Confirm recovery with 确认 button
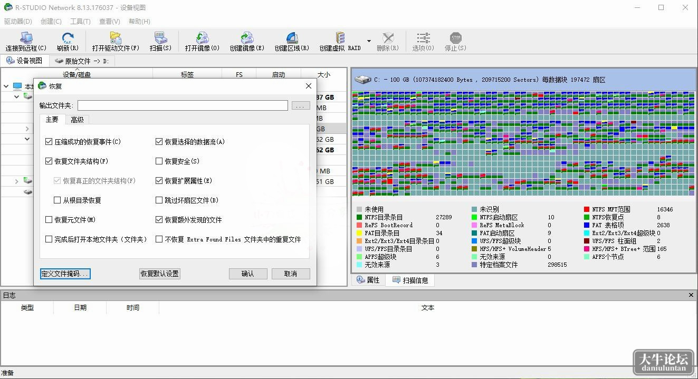This screenshot has height=379, width=698. [x=248, y=274]
